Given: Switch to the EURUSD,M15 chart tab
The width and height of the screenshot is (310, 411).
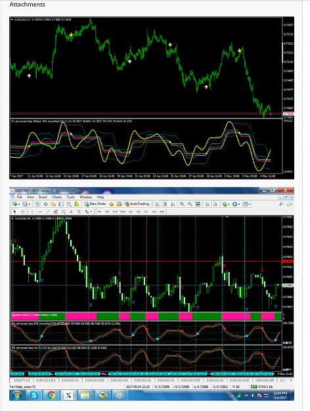Looking at the screenshot, I should (x=45, y=380).
